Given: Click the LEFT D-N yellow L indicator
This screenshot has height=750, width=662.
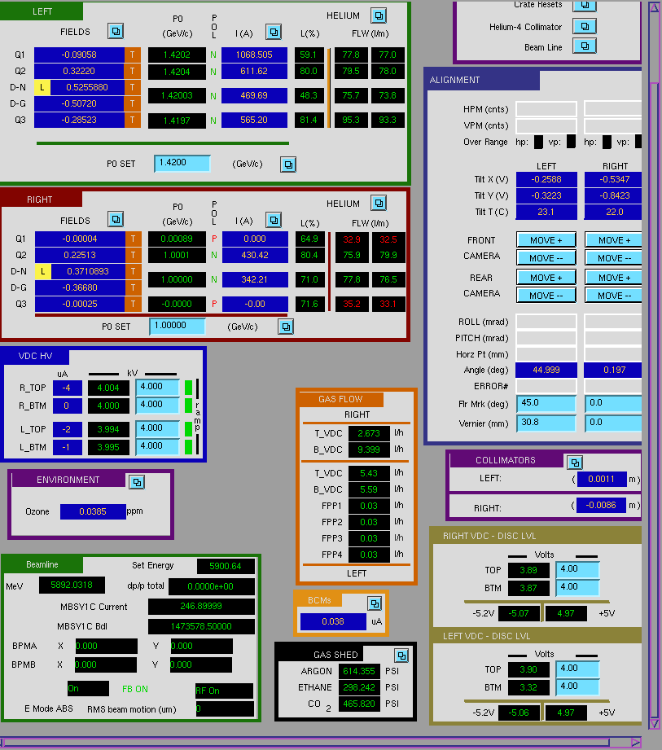Looking at the screenshot, I should [x=42, y=87].
